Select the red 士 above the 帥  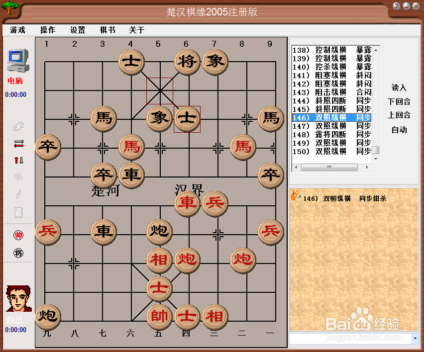pyautogui.click(x=159, y=288)
